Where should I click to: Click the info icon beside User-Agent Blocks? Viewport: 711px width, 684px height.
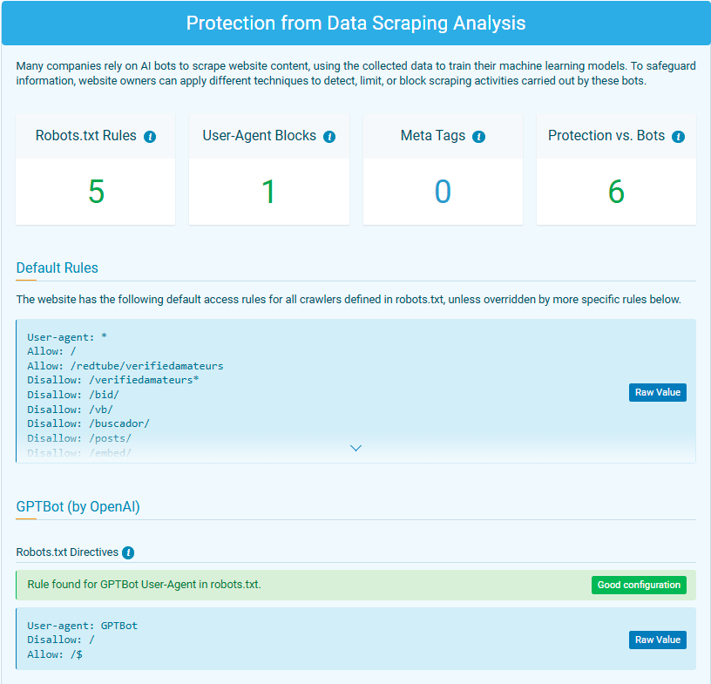click(329, 137)
